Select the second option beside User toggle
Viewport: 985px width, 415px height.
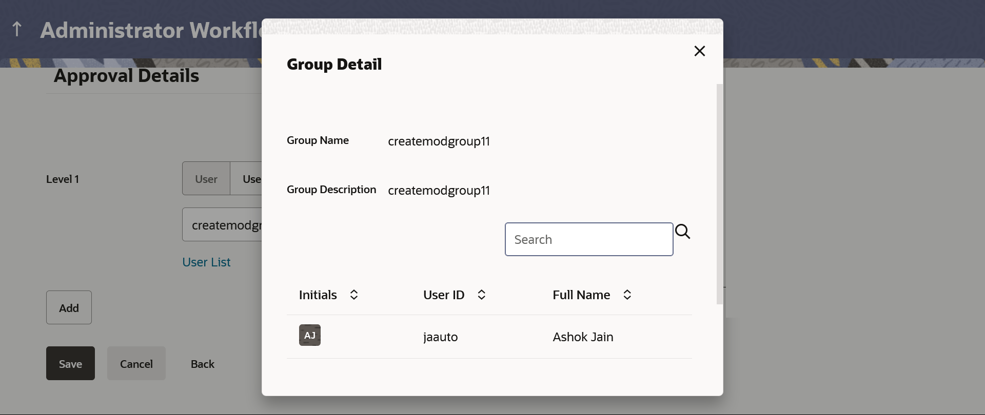coord(249,179)
